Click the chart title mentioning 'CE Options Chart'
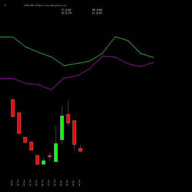Screen dimensions: 192x192 tap(45, 6)
